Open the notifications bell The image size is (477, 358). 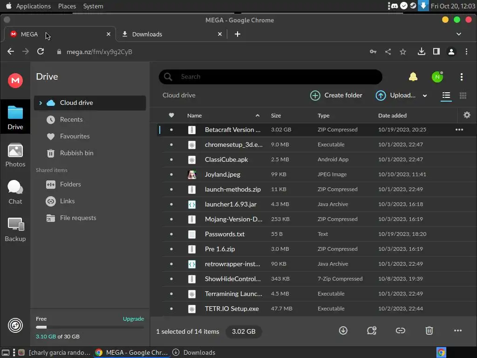click(x=413, y=77)
